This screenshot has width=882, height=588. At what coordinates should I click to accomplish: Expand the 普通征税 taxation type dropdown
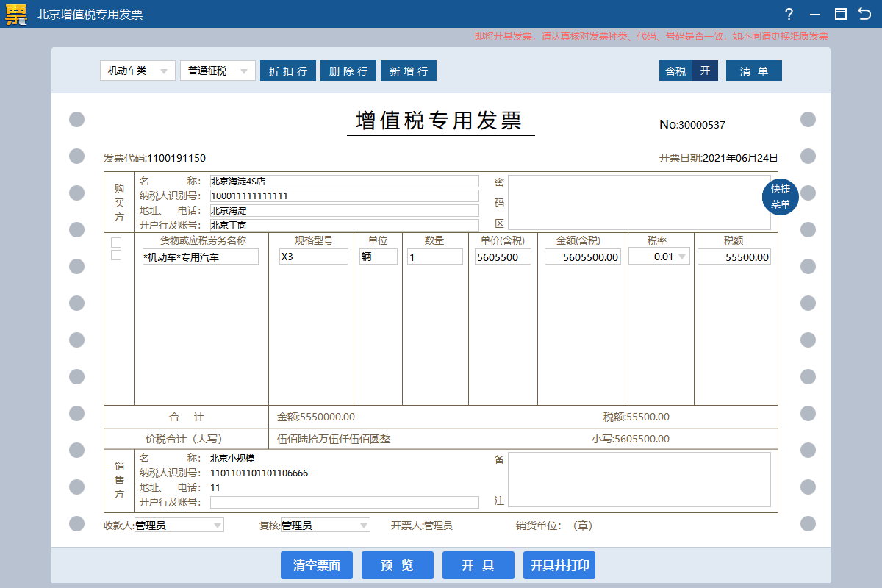coord(218,71)
